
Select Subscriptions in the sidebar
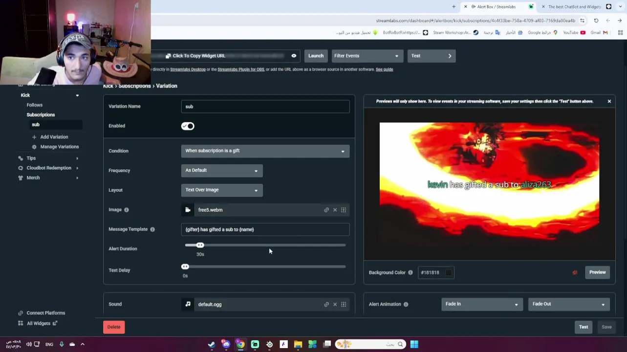coord(41,115)
